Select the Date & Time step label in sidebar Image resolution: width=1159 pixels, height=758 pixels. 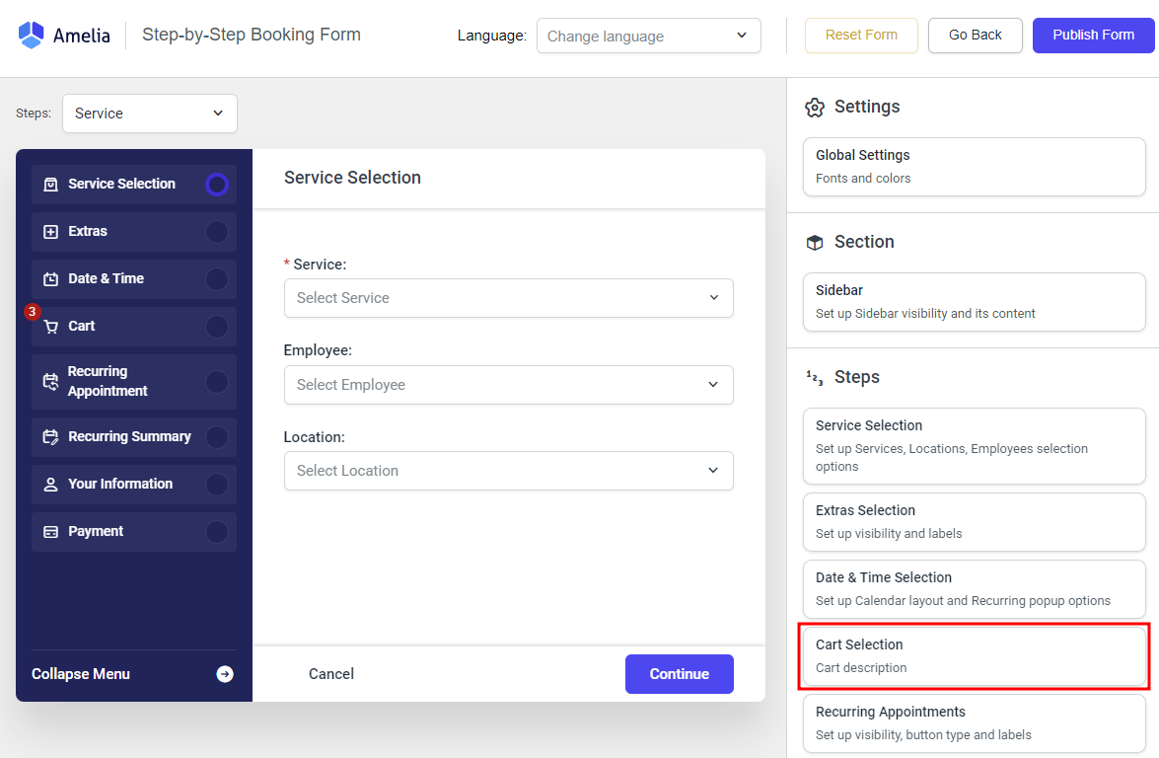(107, 278)
